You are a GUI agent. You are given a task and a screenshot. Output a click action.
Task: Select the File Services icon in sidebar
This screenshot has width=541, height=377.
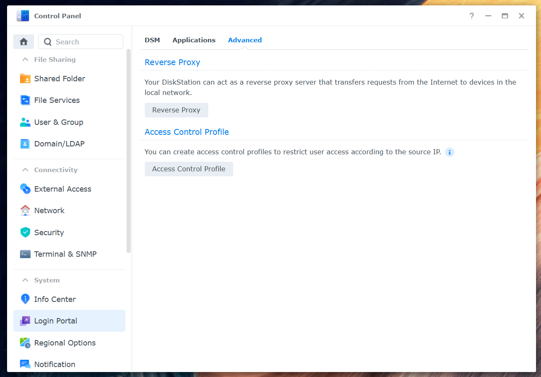pyautogui.click(x=25, y=100)
